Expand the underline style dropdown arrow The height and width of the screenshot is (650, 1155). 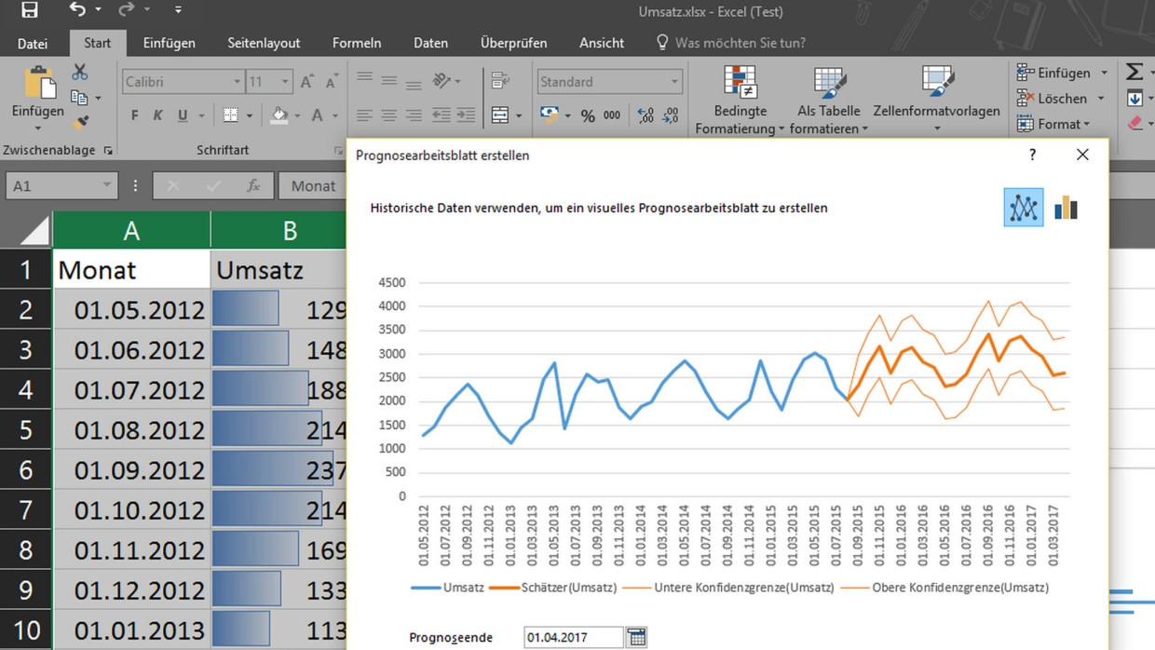click(201, 115)
